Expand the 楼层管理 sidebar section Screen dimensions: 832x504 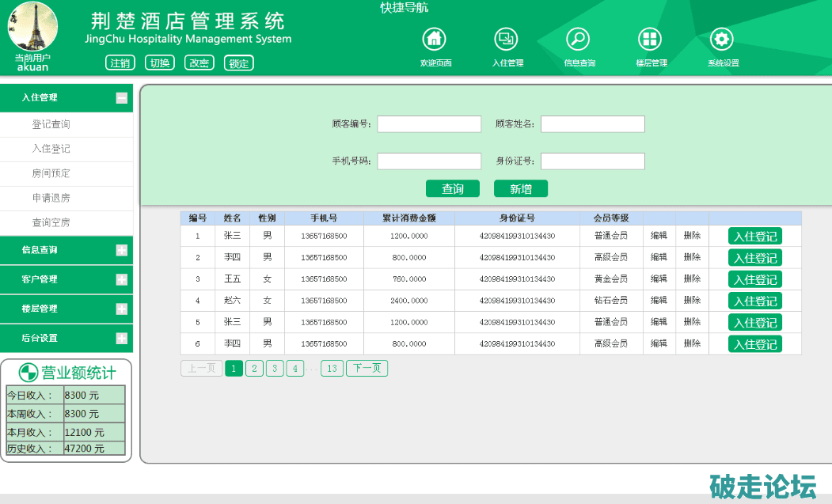coord(121,309)
